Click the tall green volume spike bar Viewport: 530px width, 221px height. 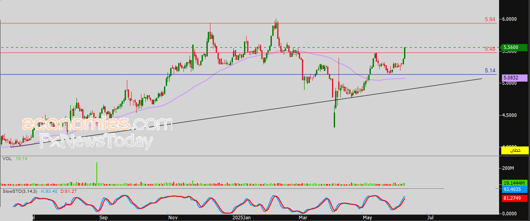tap(97, 174)
